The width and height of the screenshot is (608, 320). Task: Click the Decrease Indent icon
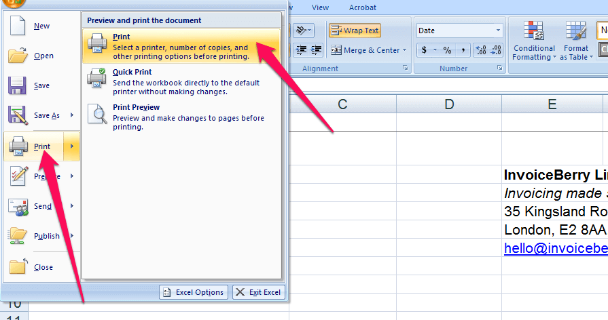click(x=300, y=50)
